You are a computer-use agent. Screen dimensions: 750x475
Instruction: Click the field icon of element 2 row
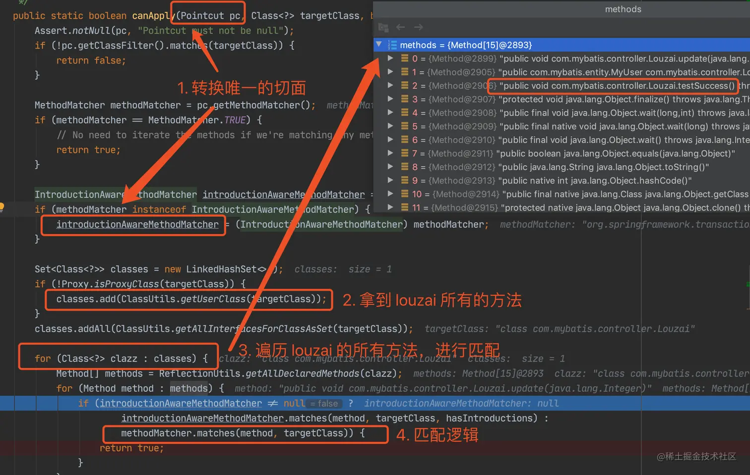[x=405, y=85]
